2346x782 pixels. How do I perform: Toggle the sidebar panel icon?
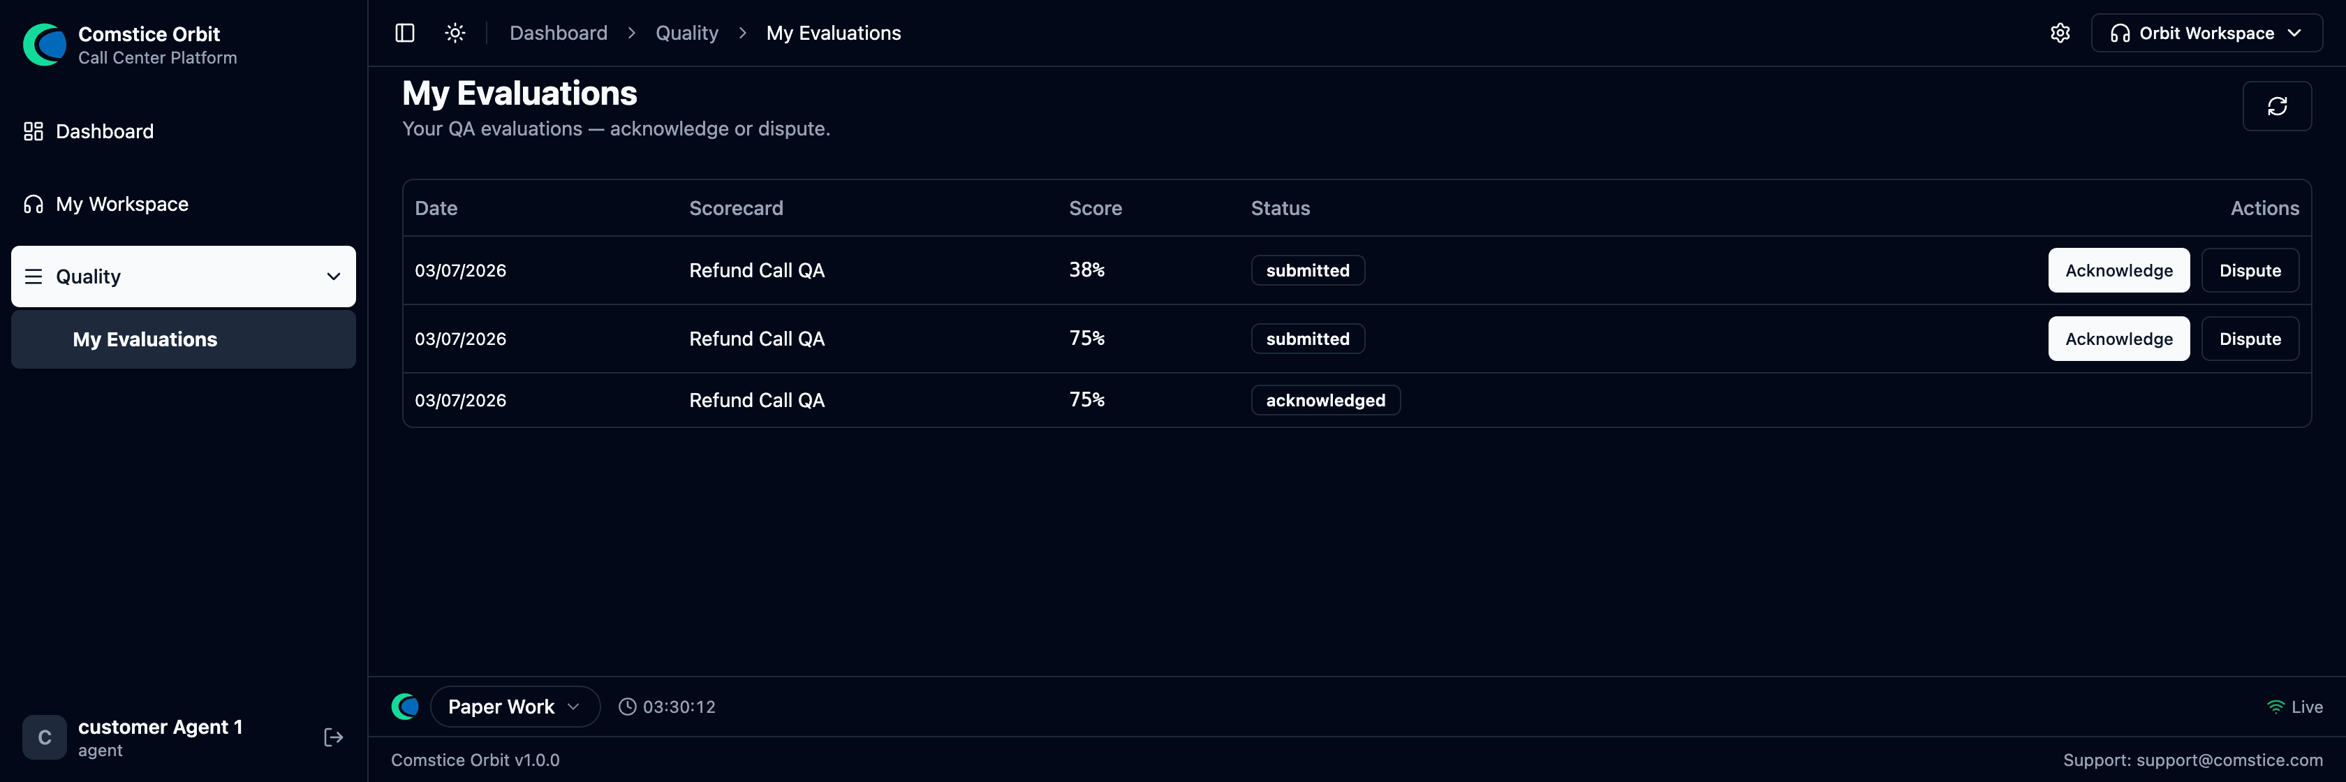pos(405,33)
